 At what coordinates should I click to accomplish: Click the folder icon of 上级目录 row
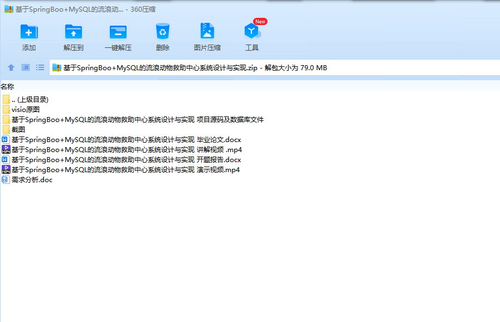(6, 99)
